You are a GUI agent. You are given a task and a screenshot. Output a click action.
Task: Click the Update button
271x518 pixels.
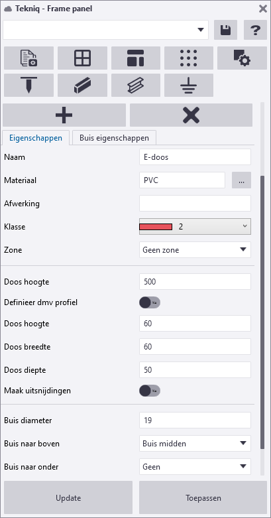[68, 498]
